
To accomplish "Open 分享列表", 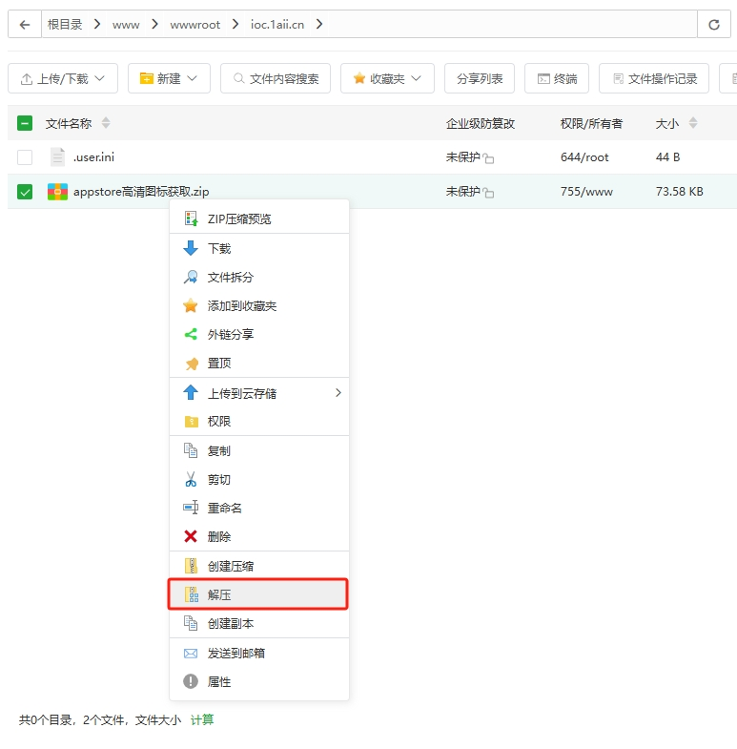I will [x=480, y=78].
